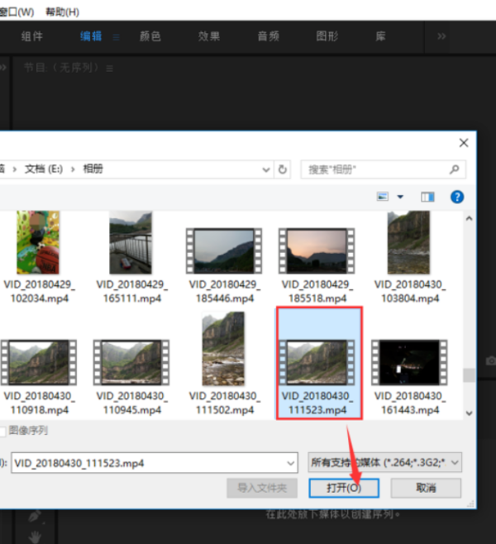Screen dimensions: 496x544
Task: Open the 所有支持的媒体 file type dropdown
Action: point(384,462)
